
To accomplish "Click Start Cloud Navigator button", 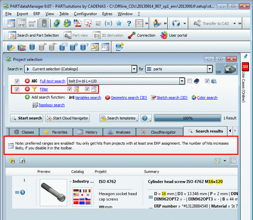I will (67, 118).
